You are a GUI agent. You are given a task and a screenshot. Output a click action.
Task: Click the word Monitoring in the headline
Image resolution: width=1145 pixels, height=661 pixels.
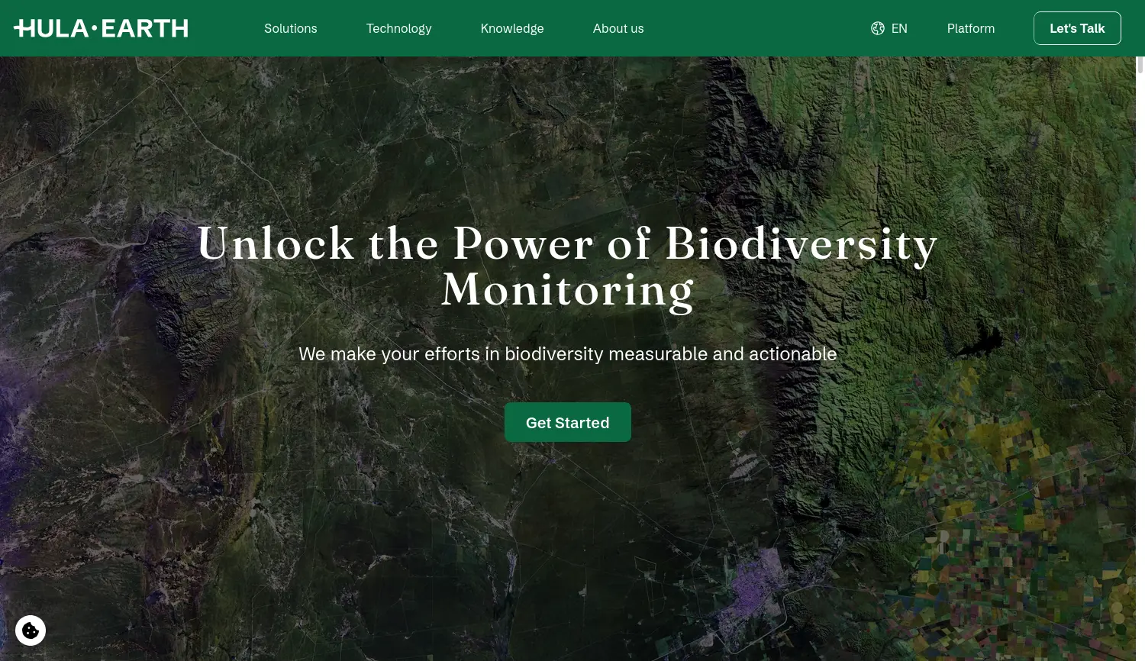(567, 291)
